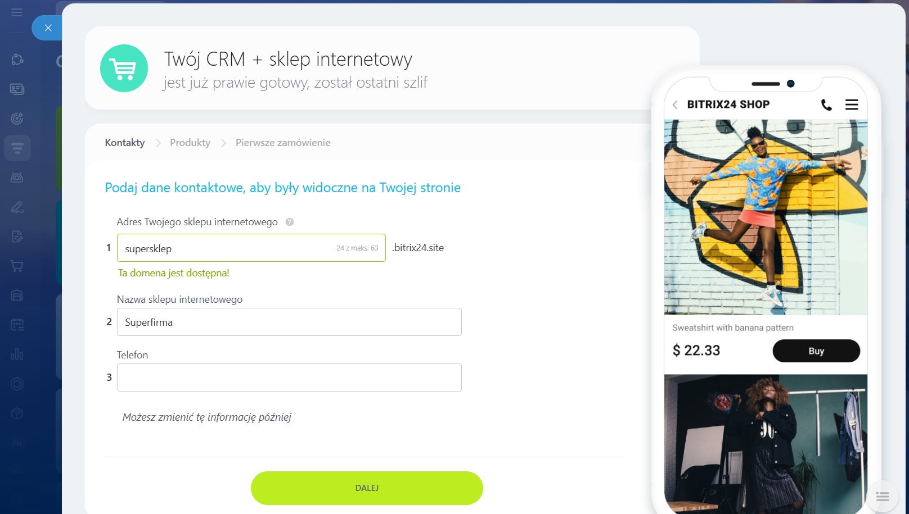Image resolution: width=909 pixels, height=514 pixels.
Task: Open the shopping cart icon in sidebar
Action: coord(17,266)
